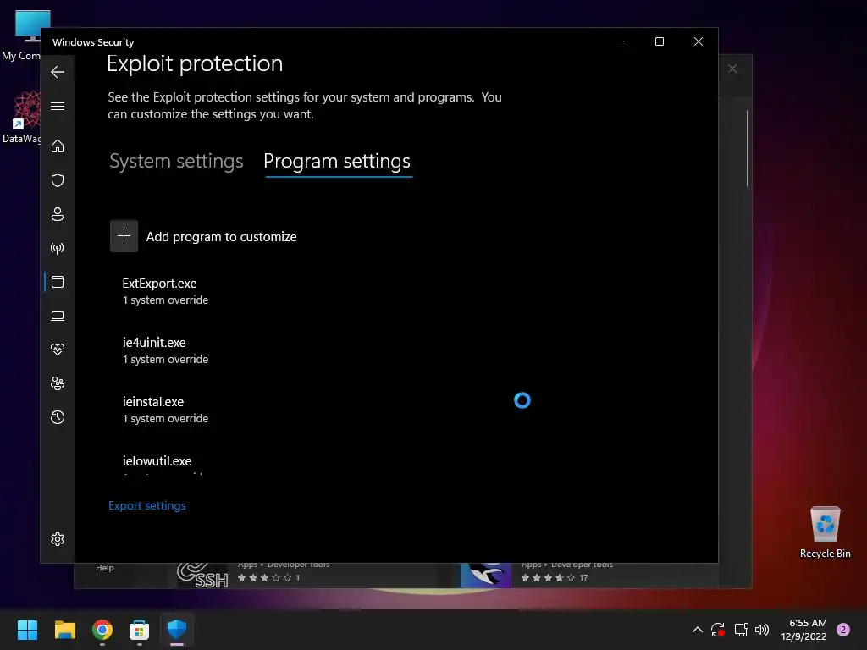Open network tray icon
867x650 pixels.
[741, 630]
